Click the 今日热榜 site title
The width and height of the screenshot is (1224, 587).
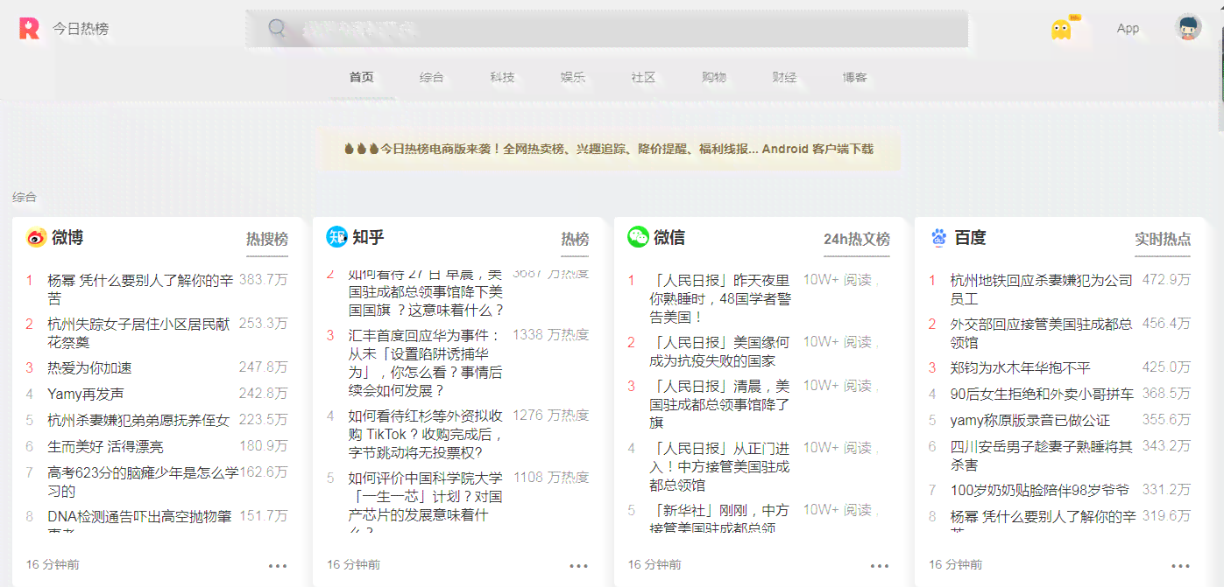click(81, 29)
